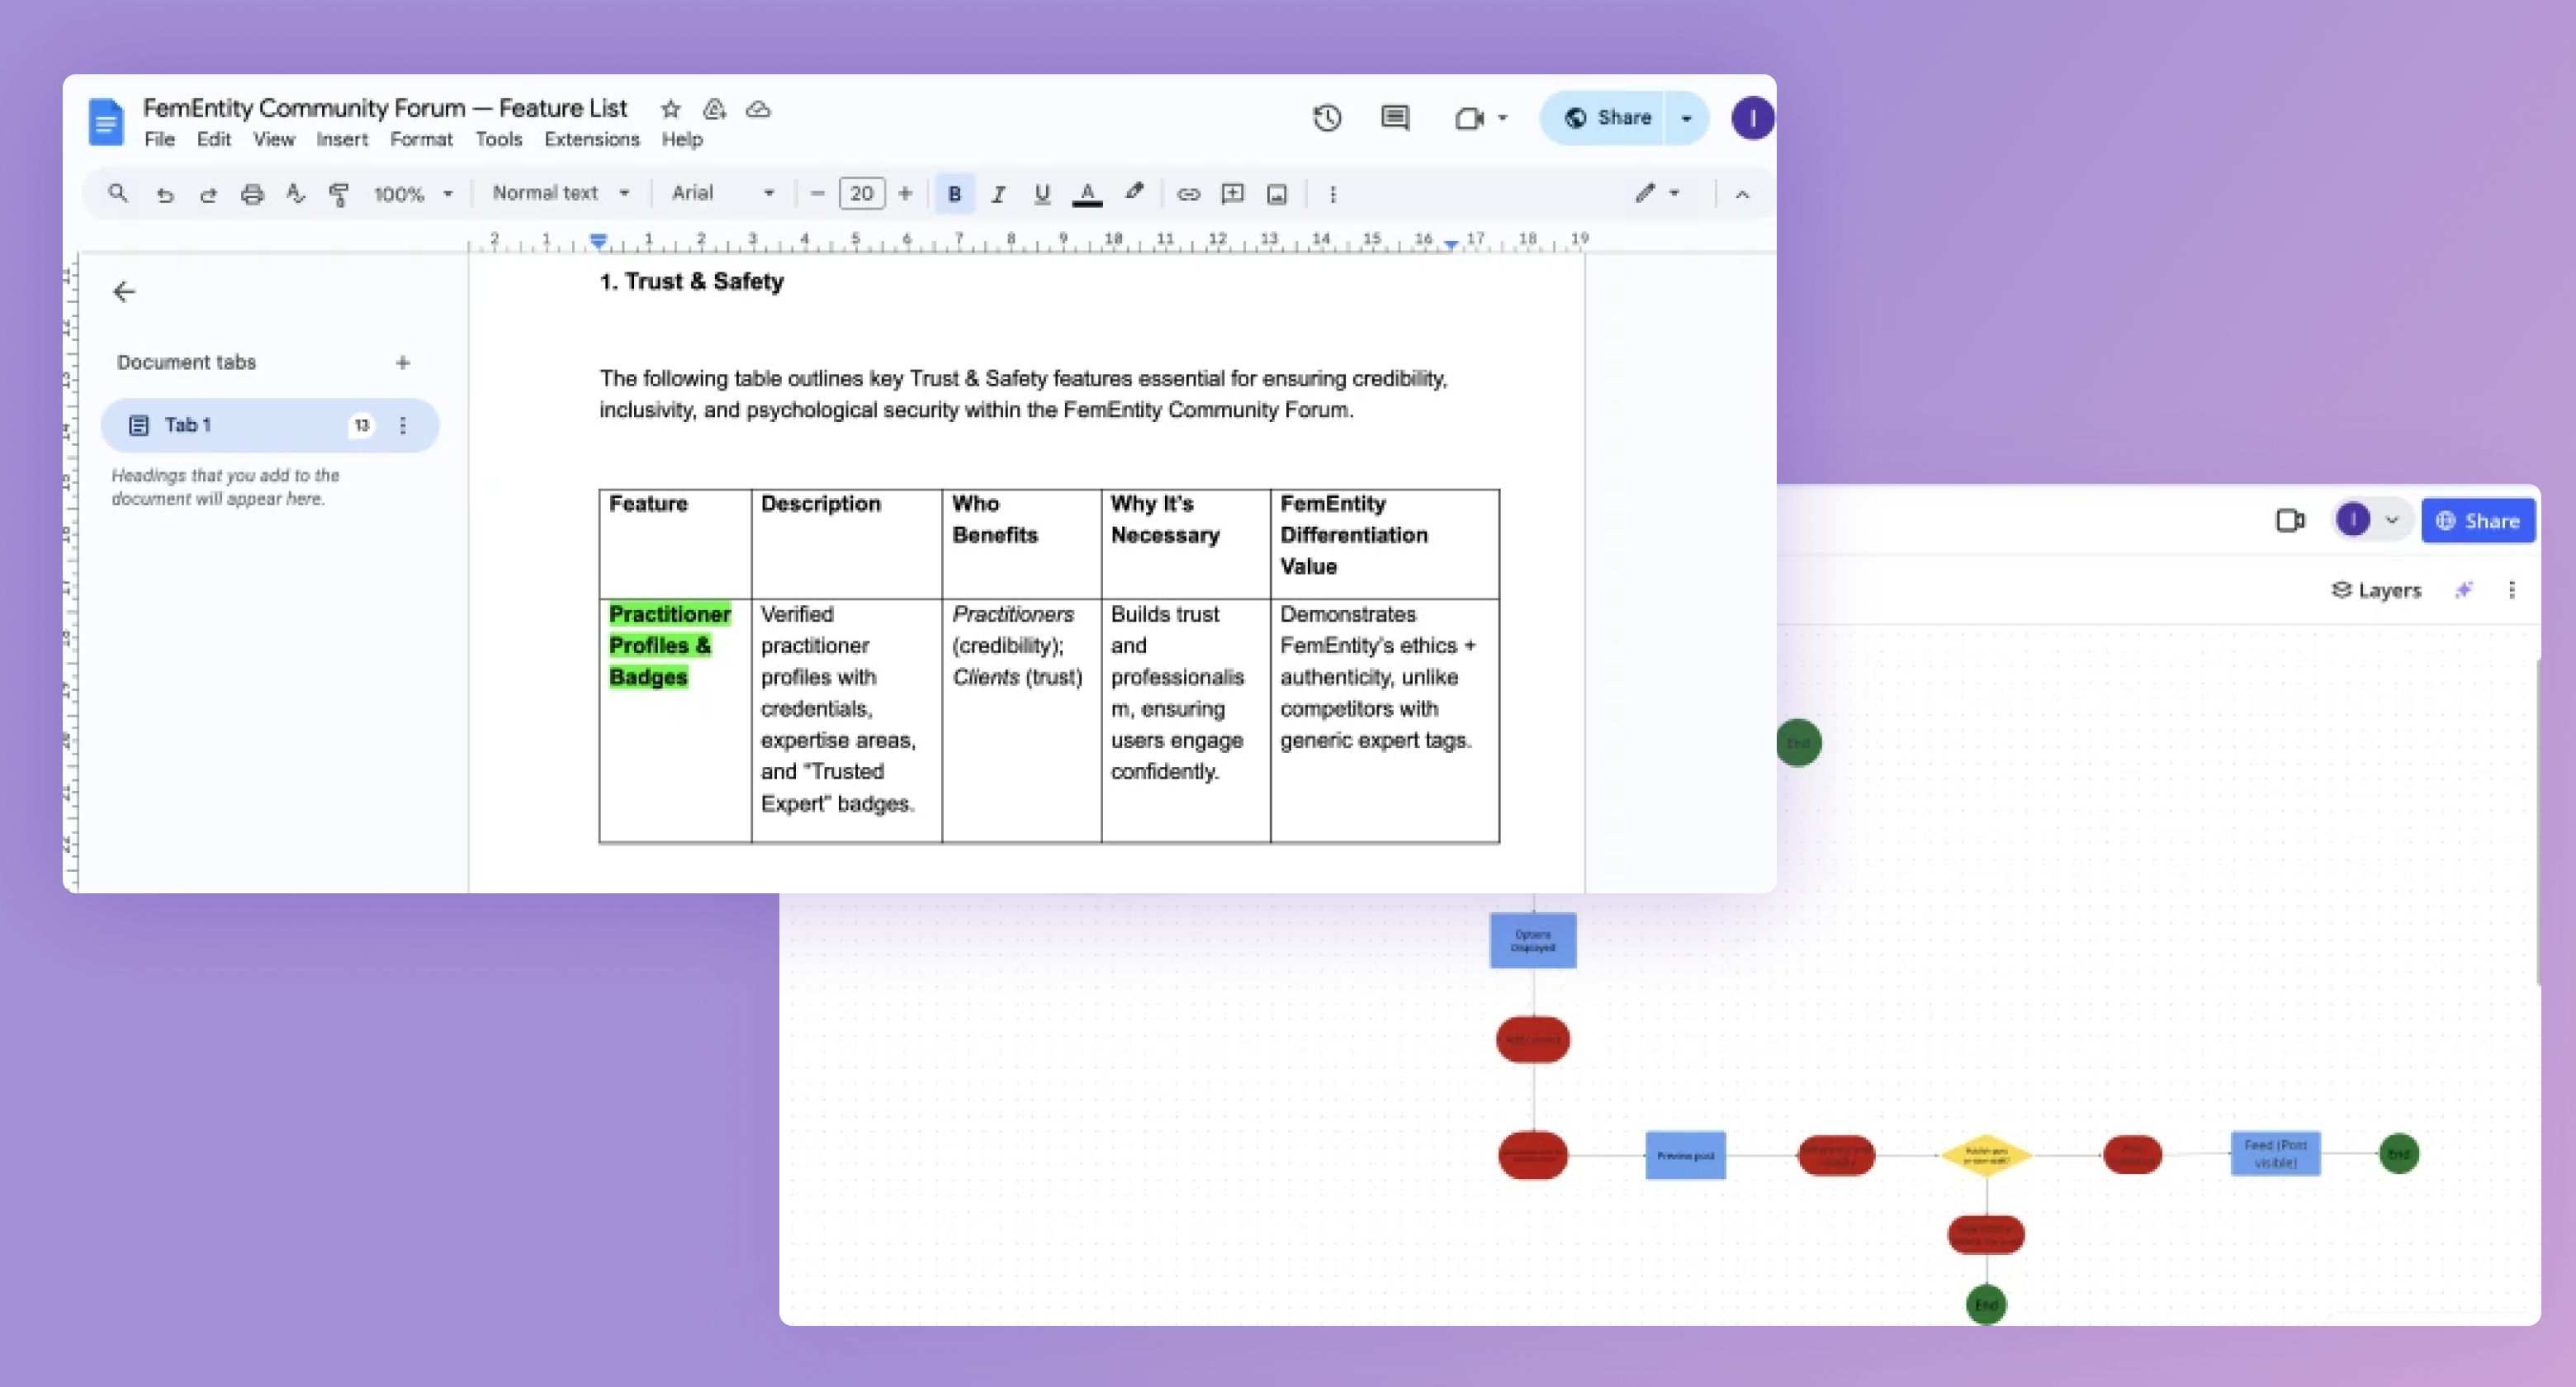Image resolution: width=2576 pixels, height=1387 pixels.
Task: Open avatar dropdown in diagram window
Action: point(2391,520)
